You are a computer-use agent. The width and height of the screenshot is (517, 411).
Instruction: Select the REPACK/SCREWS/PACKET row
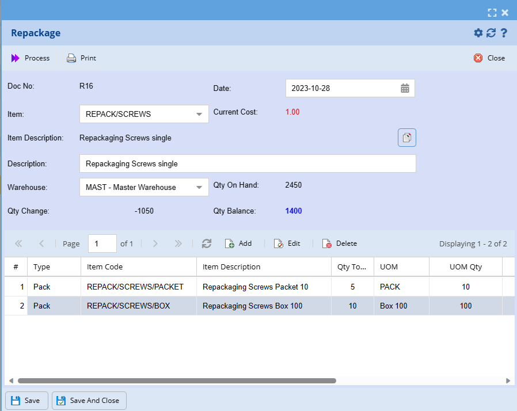pos(135,287)
